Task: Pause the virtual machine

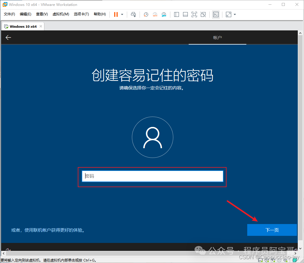Action: click(x=116, y=14)
